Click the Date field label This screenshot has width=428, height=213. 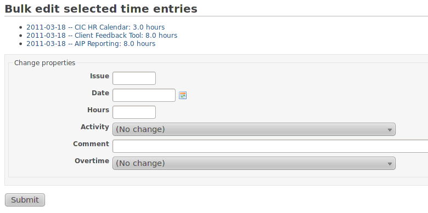coord(100,93)
